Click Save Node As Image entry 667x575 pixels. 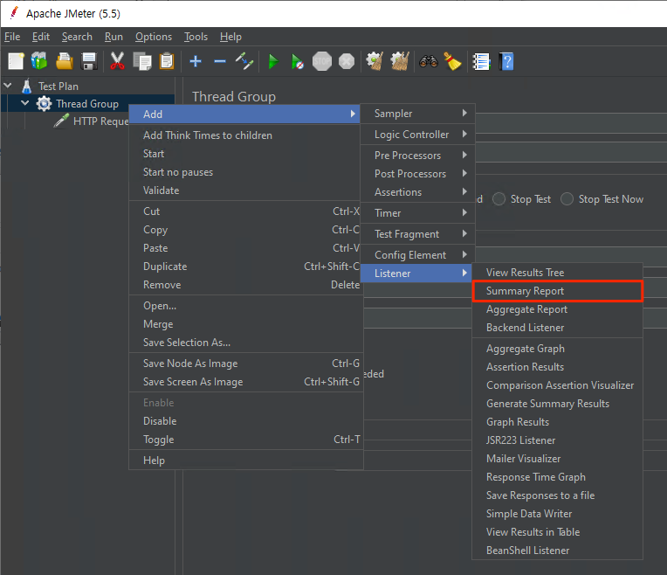pos(246,364)
